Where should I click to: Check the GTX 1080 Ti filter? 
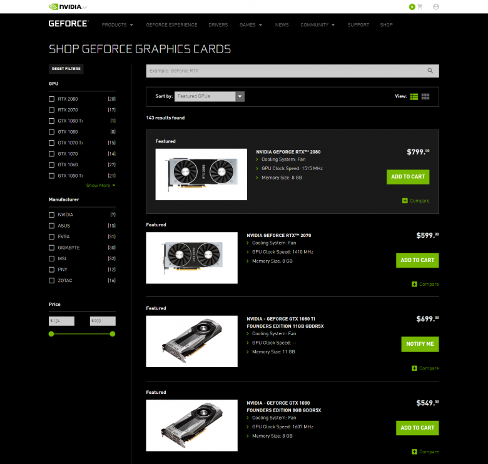point(52,121)
